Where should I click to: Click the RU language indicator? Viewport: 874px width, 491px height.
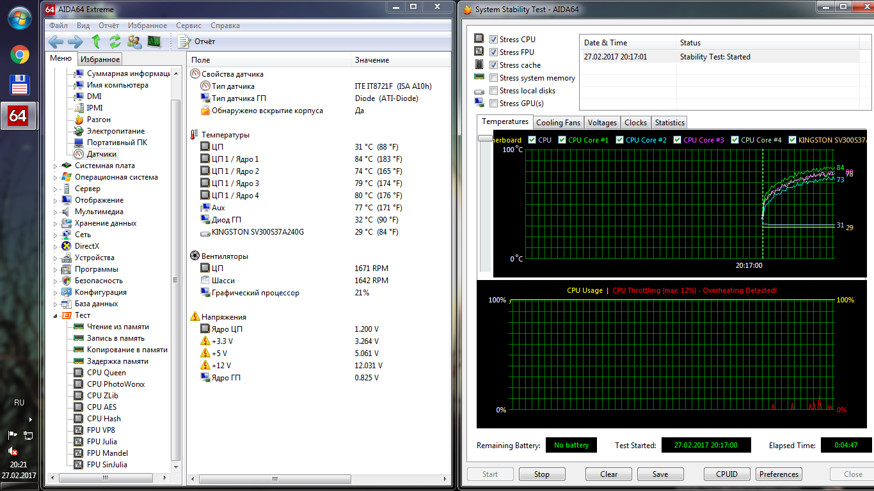click(x=19, y=403)
